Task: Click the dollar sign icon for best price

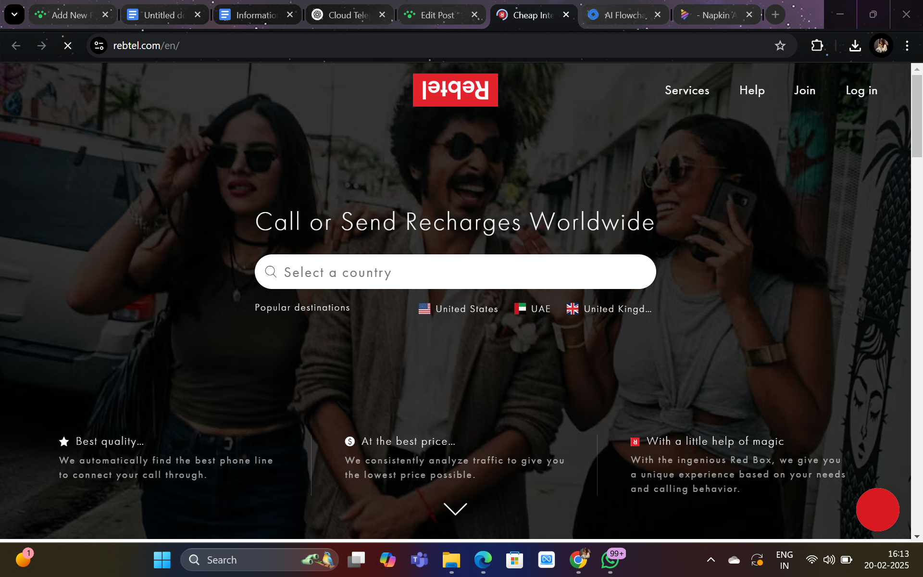Action: pyautogui.click(x=349, y=441)
